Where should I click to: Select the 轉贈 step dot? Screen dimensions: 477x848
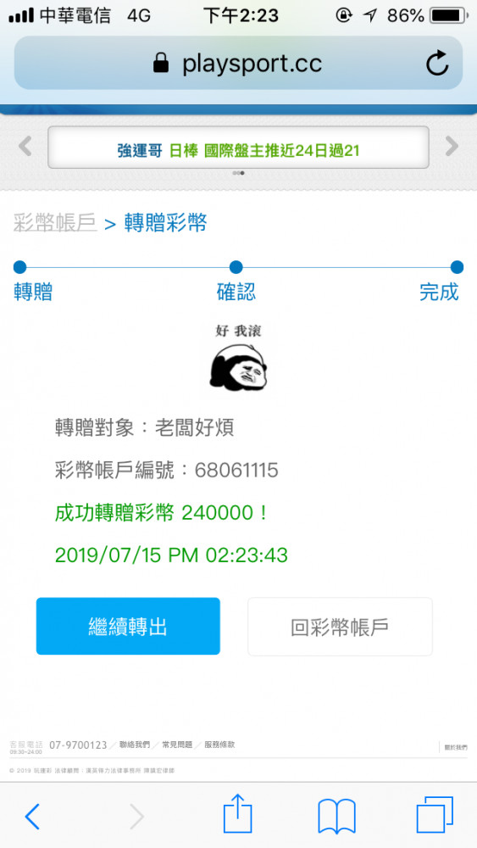(20, 266)
